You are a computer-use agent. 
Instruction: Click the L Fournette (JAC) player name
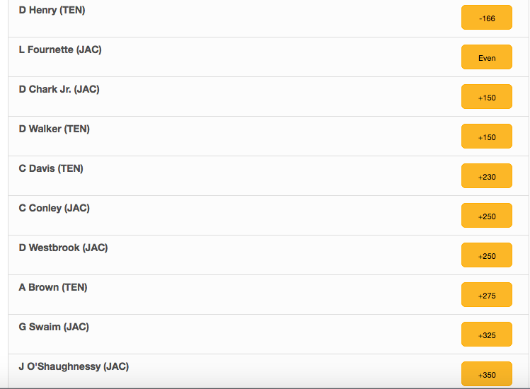[x=60, y=50]
